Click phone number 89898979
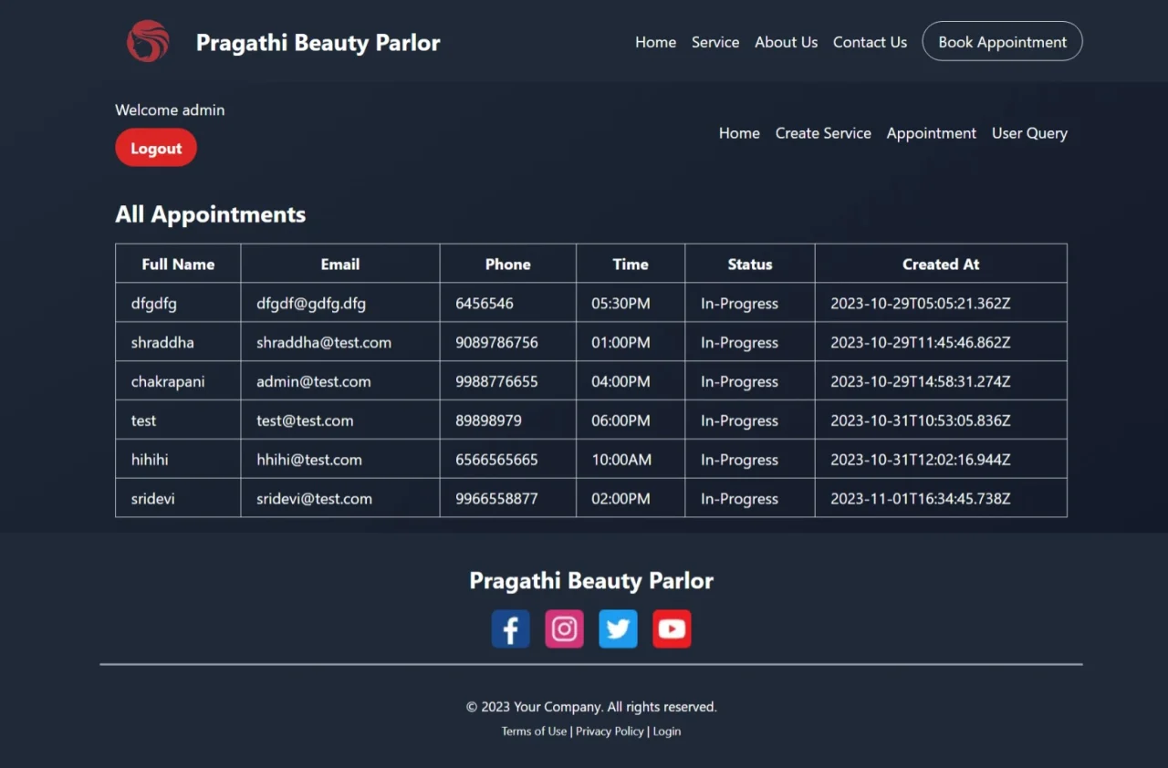 [489, 420]
